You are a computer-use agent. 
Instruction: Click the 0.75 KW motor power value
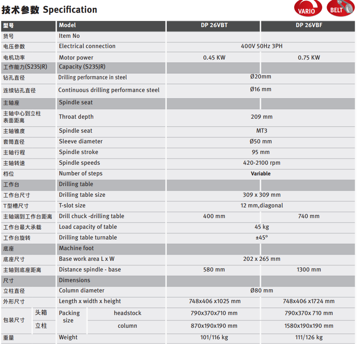point(309,57)
